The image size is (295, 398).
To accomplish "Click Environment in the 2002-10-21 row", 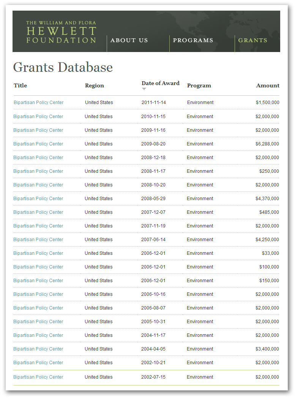I will tap(200, 363).
